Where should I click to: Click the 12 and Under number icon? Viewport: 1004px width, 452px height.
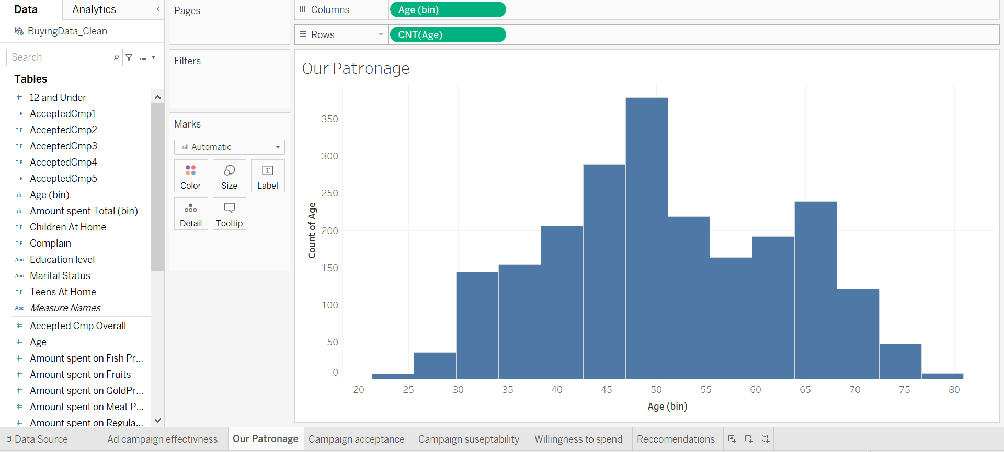19,98
